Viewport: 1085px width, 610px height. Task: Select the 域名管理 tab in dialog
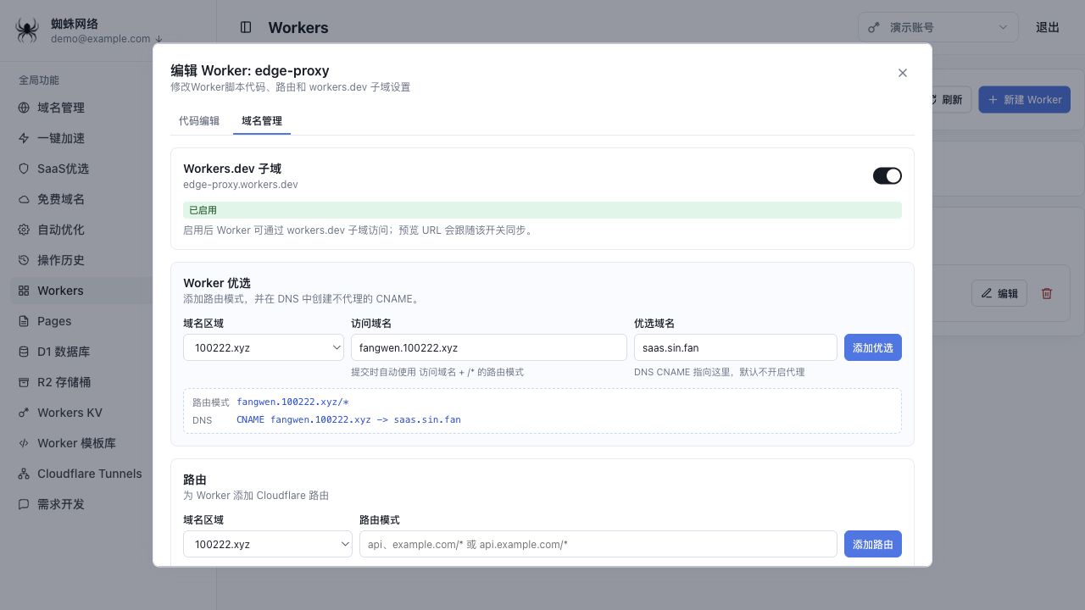262,121
